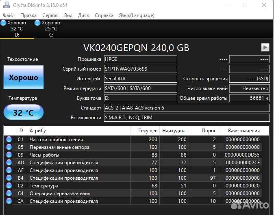Click the Raw-значения column header

[240, 131]
